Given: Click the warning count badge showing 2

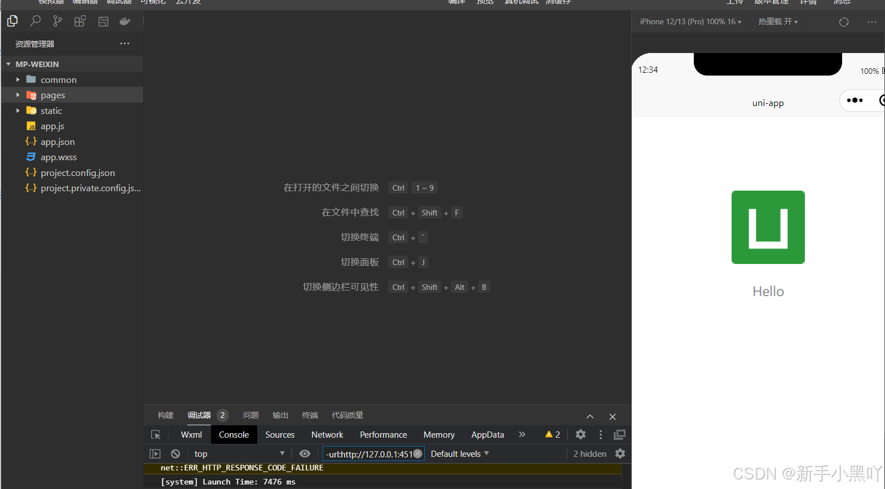Looking at the screenshot, I should (553, 434).
